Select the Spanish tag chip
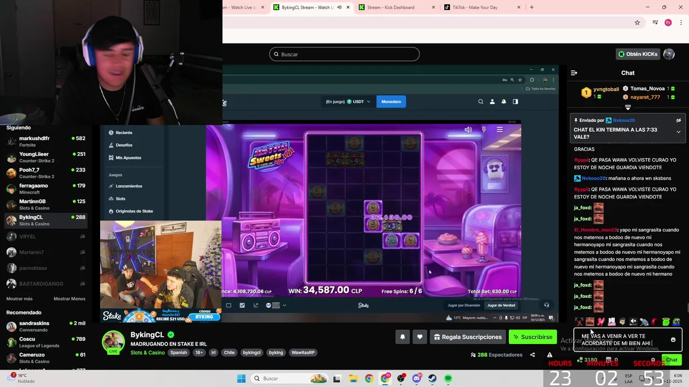689x387 pixels. coord(179,353)
